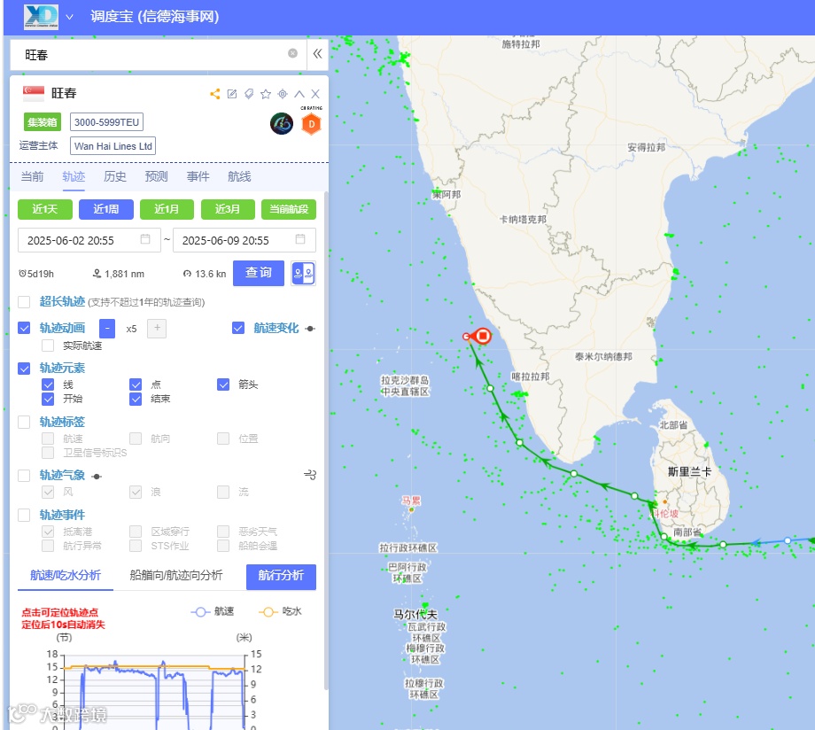Viewport: 815px width, 730px height.
Task: Enable the 轨迹气象 checkbox
Action: click(24, 475)
